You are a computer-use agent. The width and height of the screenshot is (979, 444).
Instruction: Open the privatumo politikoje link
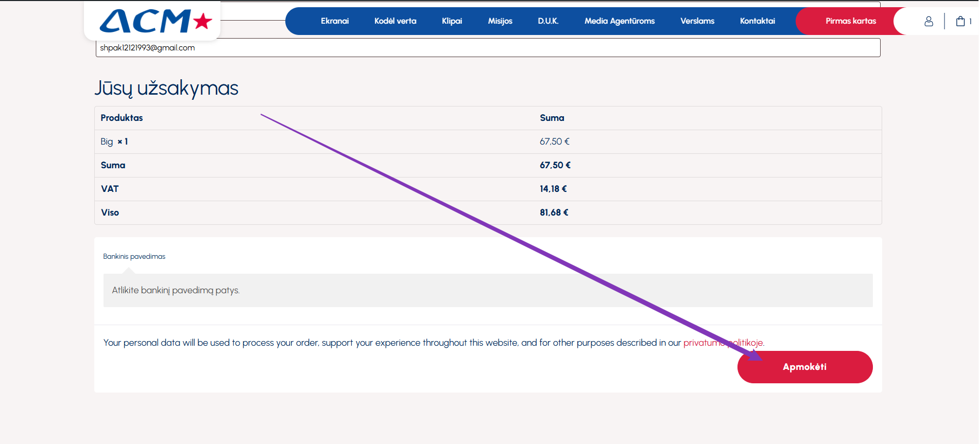click(723, 343)
